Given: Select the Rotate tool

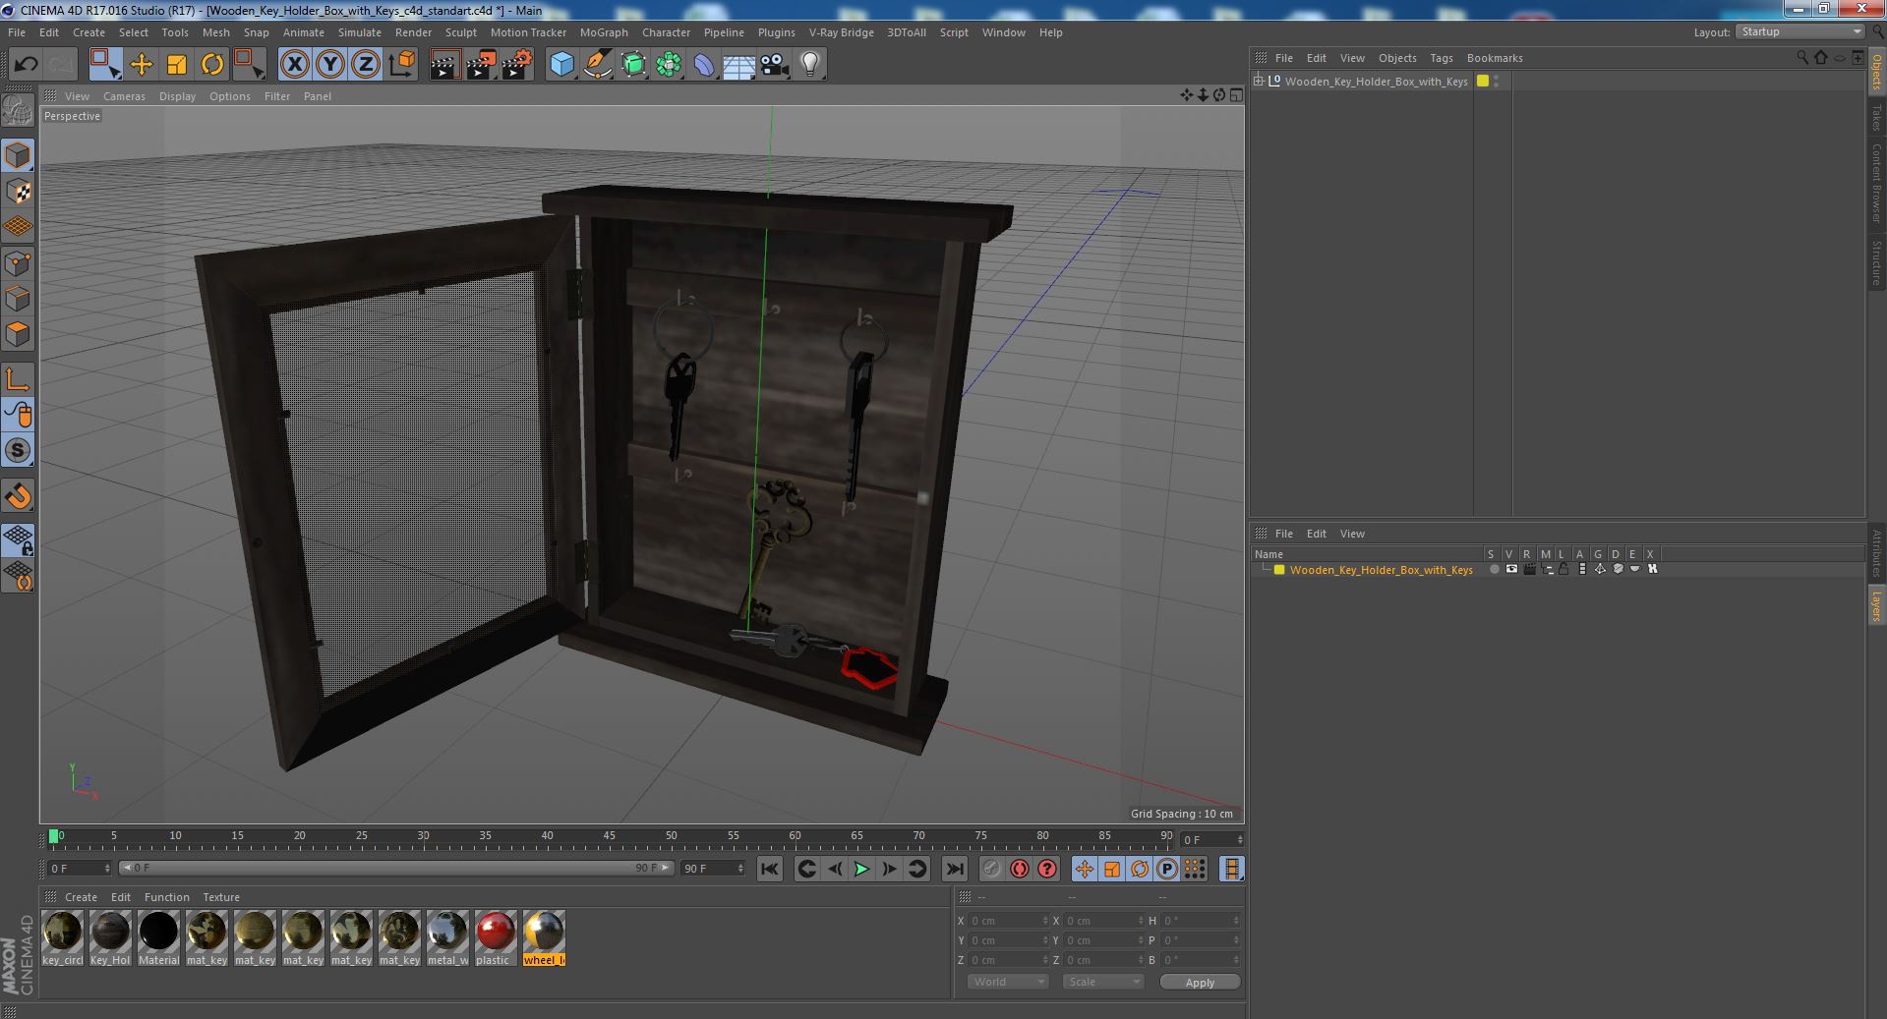Looking at the screenshot, I should pyautogui.click(x=212, y=65).
